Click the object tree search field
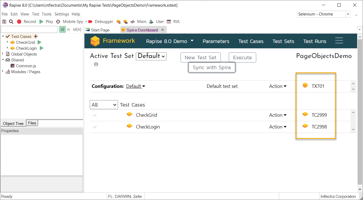The image size is (363, 200). [29, 29]
